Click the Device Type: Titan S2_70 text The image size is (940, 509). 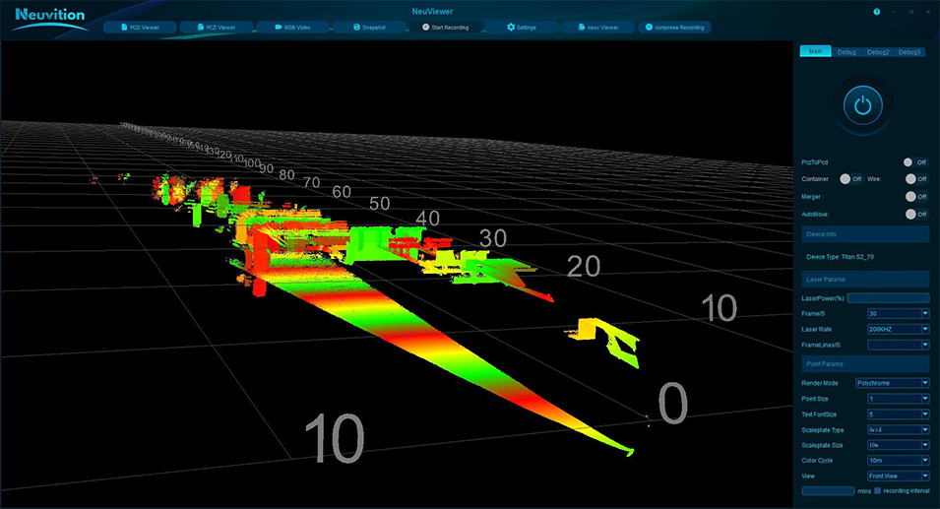[x=840, y=257]
